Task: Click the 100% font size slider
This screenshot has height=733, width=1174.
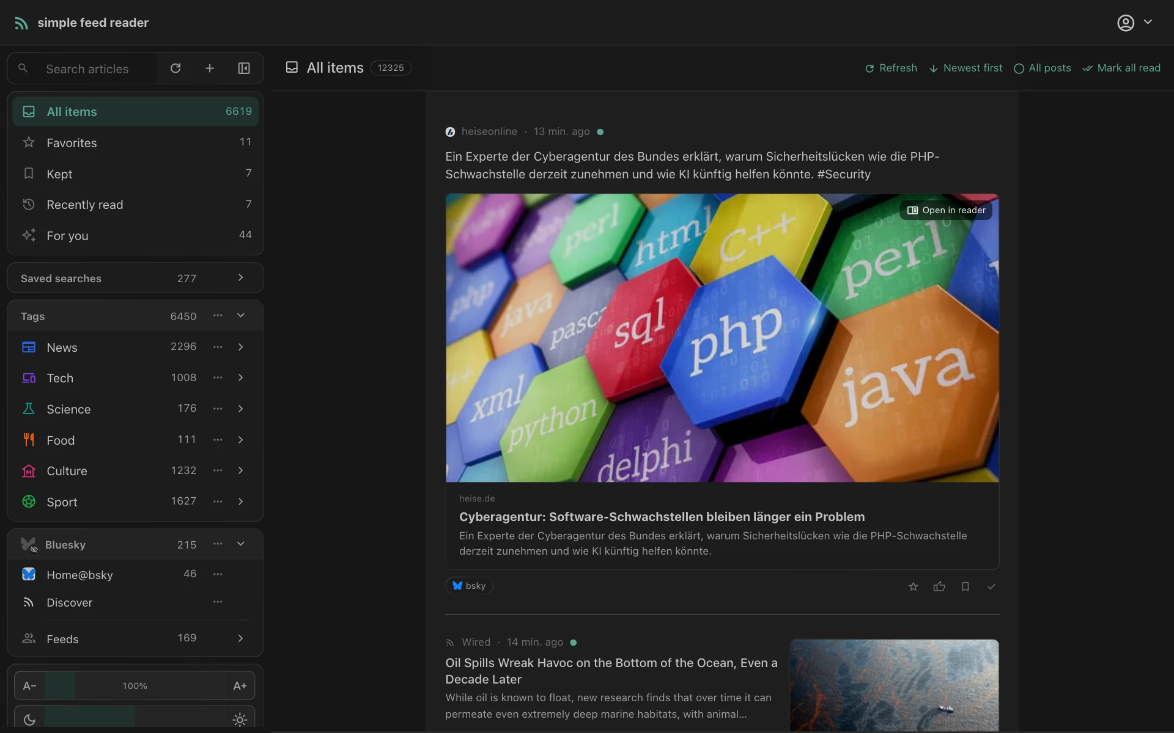Action: [135, 686]
